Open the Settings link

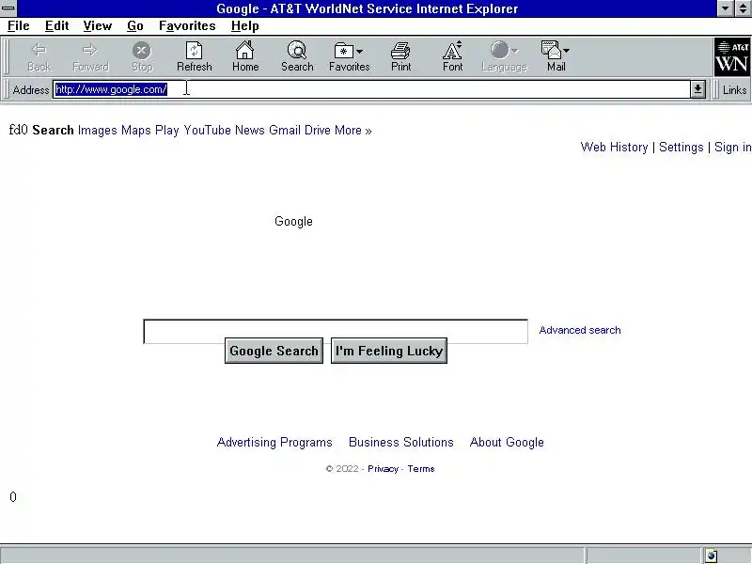pyautogui.click(x=681, y=148)
